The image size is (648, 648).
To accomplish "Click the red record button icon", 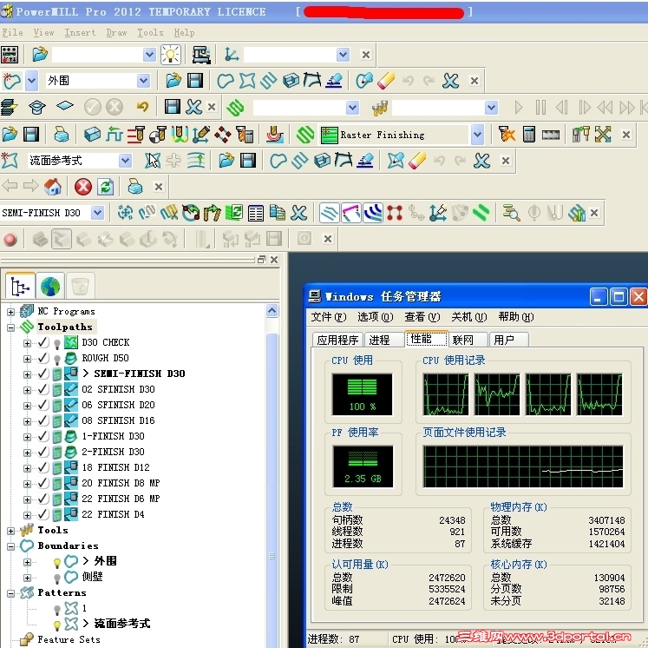I will tap(10, 239).
